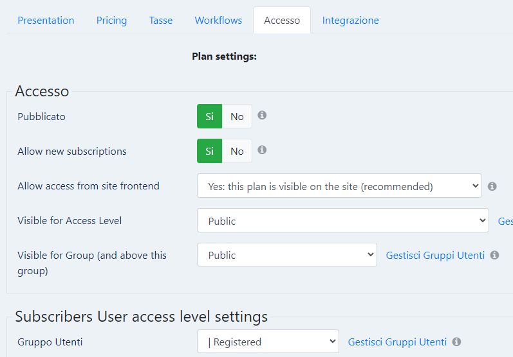Set Pubblicato to No
The image size is (513, 357).
(x=237, y=116)
